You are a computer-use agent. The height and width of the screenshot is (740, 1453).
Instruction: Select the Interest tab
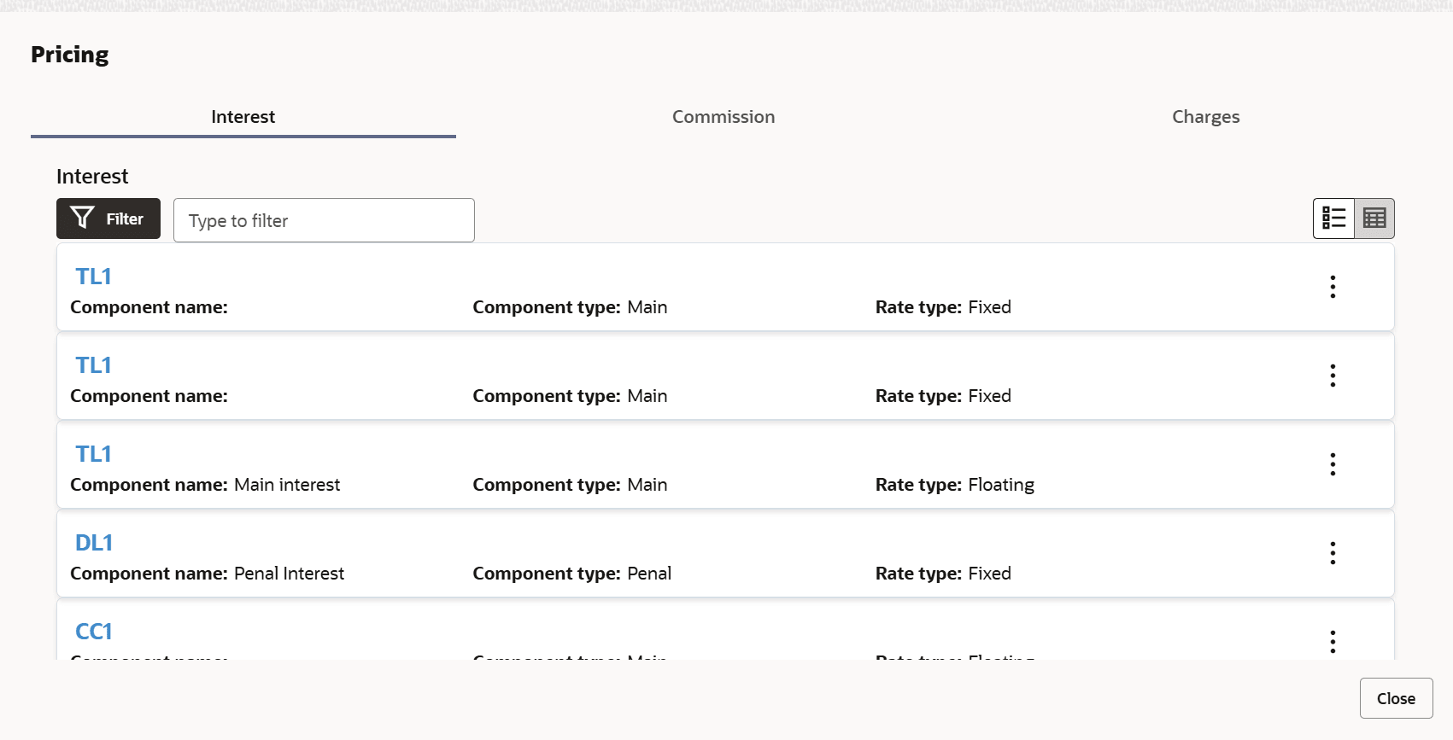pos(243,117)
